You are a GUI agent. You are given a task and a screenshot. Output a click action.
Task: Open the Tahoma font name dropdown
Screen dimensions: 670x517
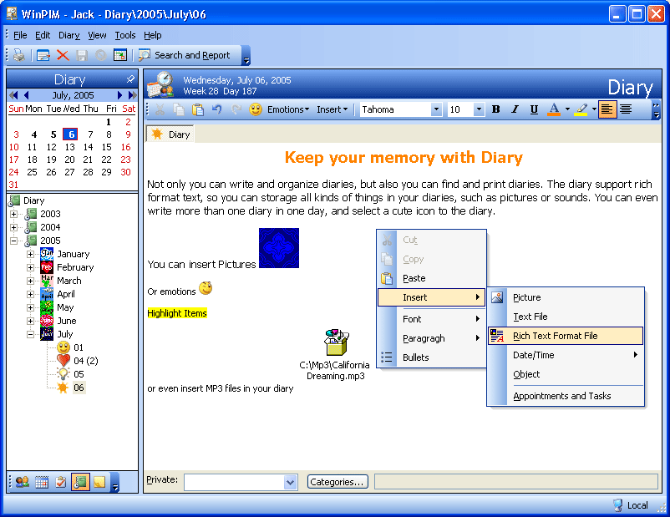[436, 109]
